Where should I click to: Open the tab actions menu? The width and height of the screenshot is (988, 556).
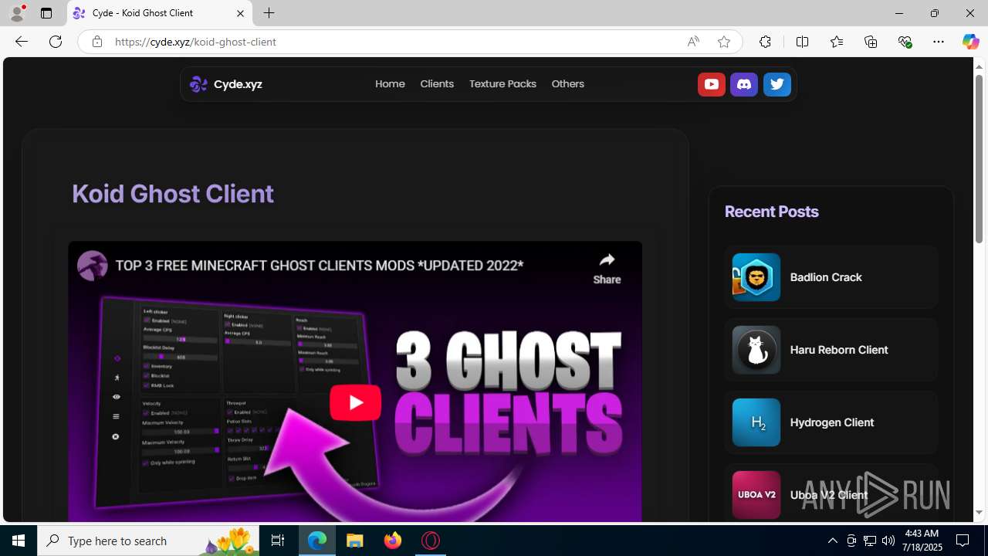[x=46, y=13]
